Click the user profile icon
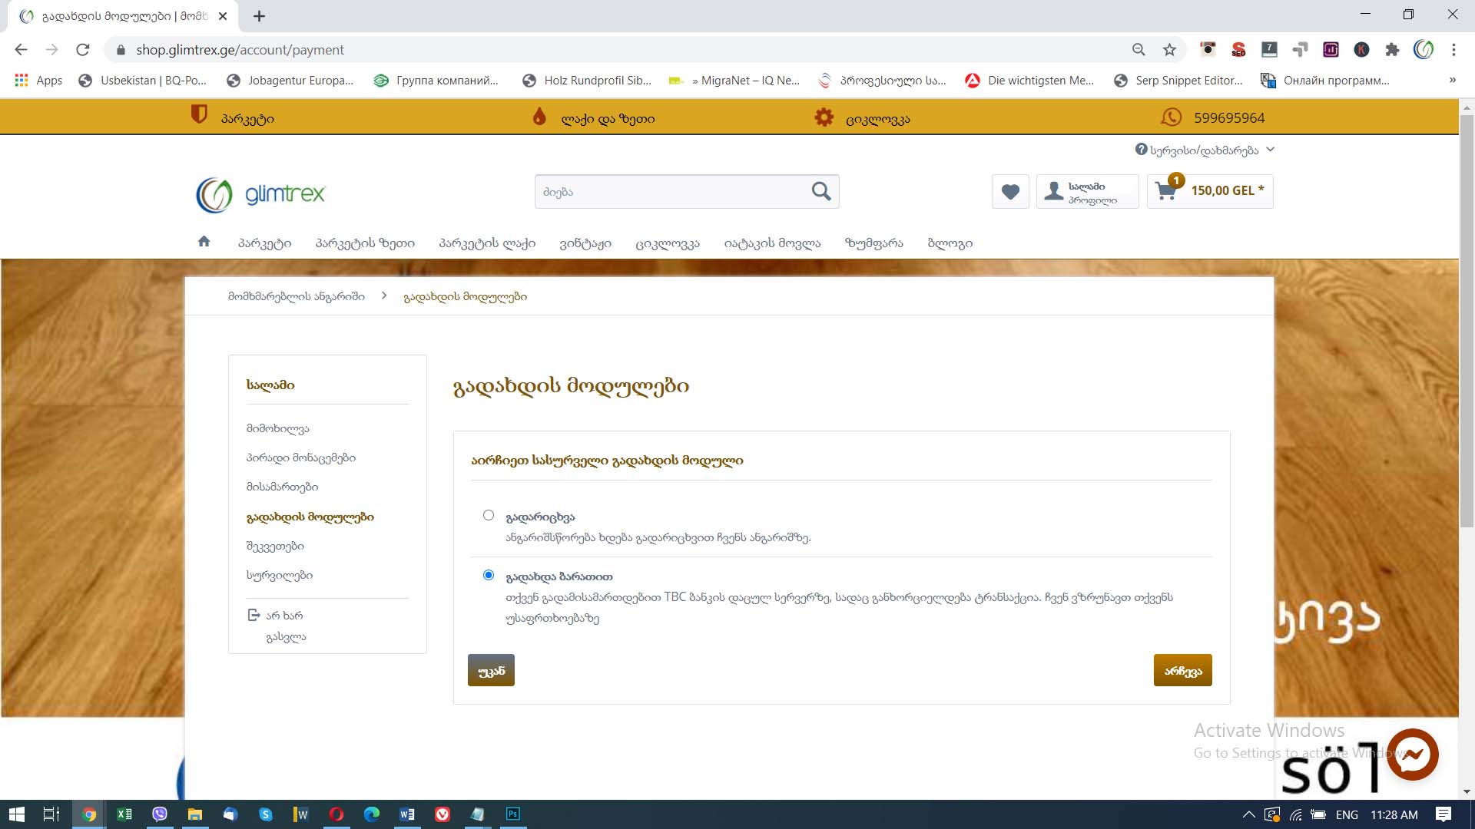Viewport: 1475px width, 829px height. pyautogui.click(x=1054, y=191)
